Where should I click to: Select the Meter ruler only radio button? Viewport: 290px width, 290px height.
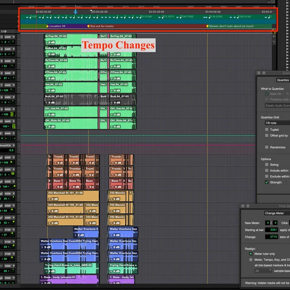[251, 254]
